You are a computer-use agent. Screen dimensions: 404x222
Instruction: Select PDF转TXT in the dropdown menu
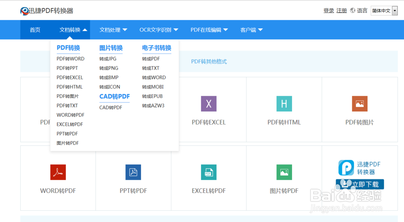point(67,106)
